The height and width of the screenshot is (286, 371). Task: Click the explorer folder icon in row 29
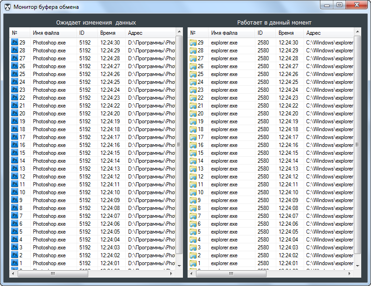pos(193,43)
